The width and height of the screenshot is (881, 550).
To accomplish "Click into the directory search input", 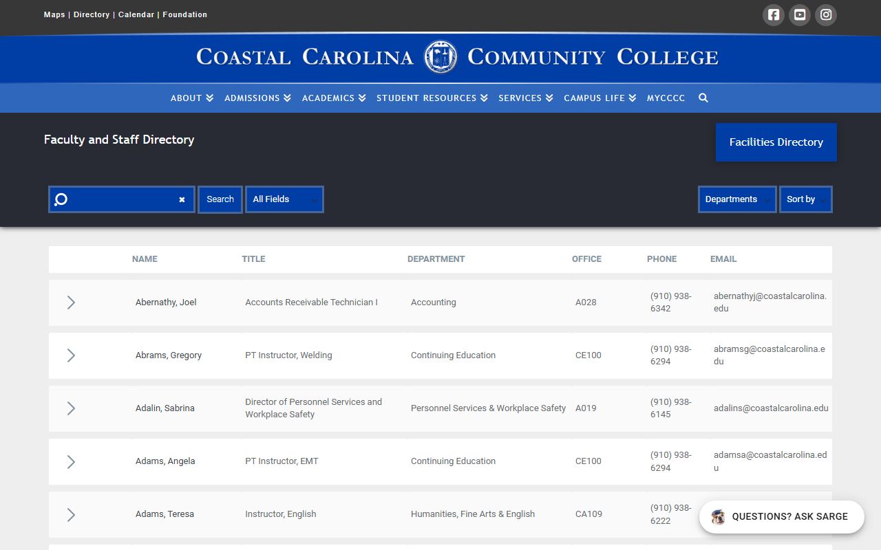I will [x=122, y=199].
